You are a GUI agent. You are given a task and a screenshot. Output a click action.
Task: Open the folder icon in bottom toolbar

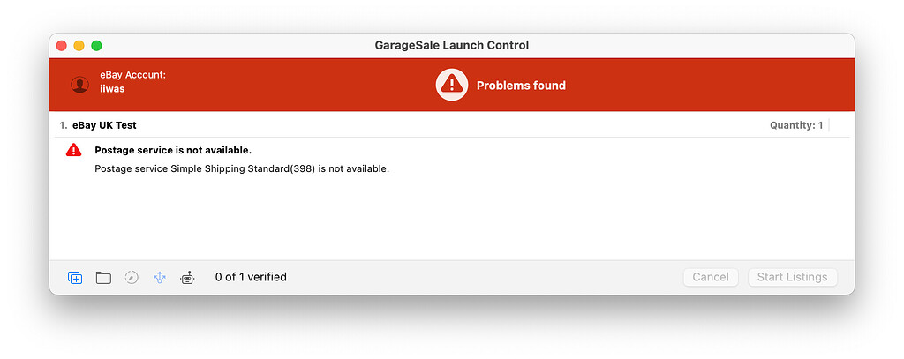point(103,278)
